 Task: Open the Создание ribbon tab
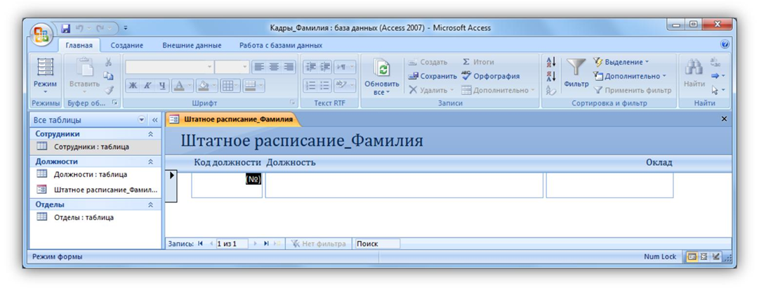coord(127,46)
